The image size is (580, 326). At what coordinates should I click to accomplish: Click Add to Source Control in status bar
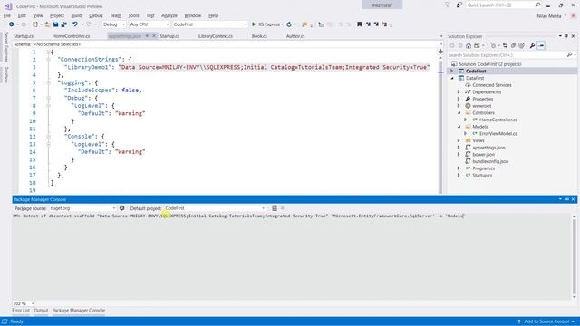(546, 321)
